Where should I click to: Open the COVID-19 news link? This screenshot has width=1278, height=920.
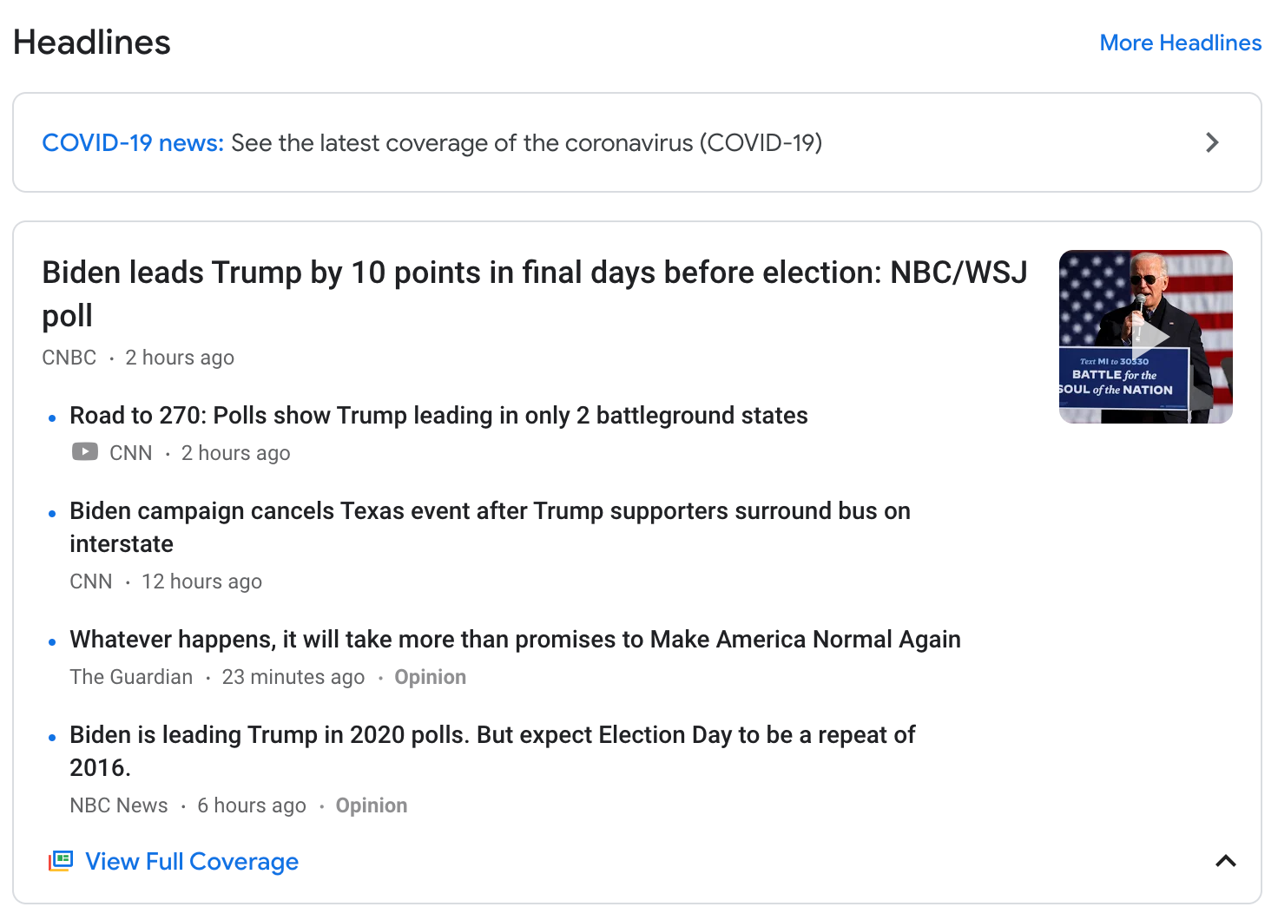pyautogui.click(x=133, y=142)
